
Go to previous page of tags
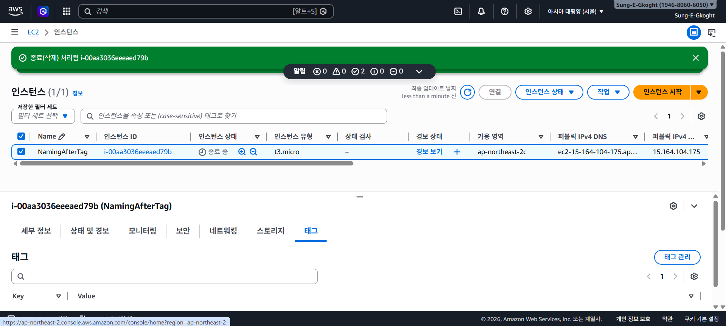[x=649, y=276]
